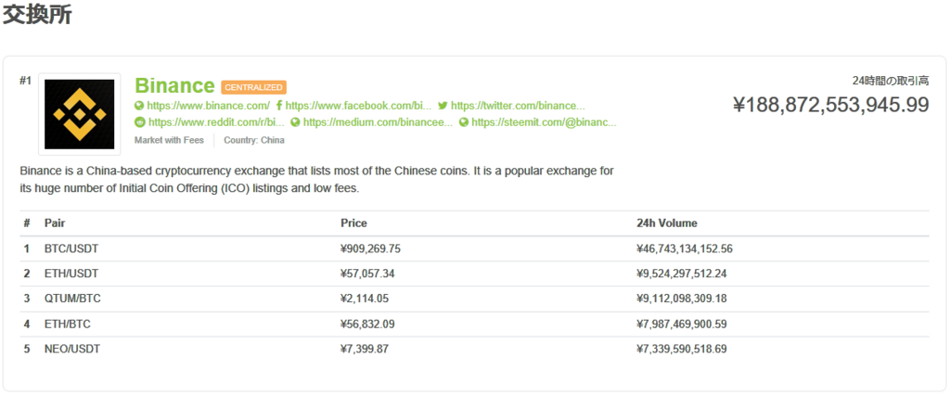Select the ¥188,872,553,945.99 total volume
The image size is (950, 395).
coord(830,105)
